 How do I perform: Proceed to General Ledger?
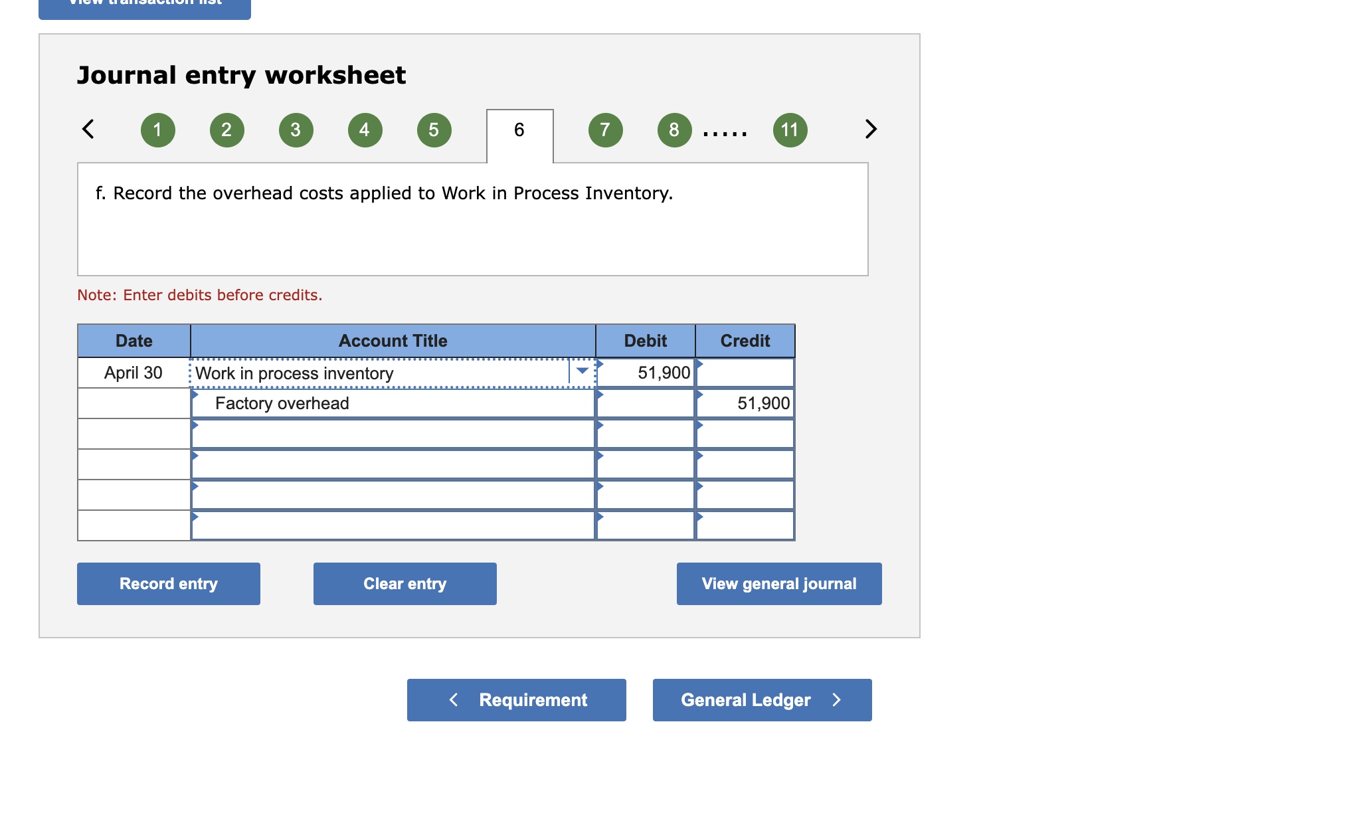coord(762,699)
